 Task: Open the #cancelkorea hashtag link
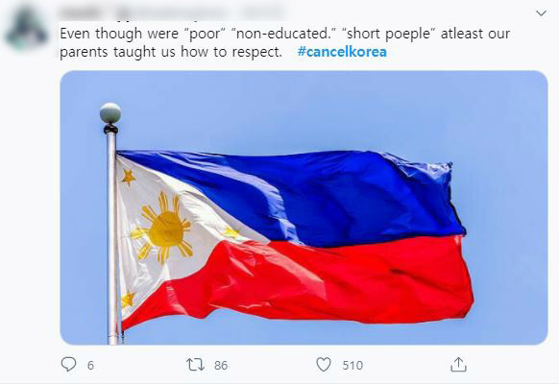point(342,52)
